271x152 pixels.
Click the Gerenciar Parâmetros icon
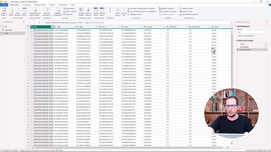pyautogui.click(x=47, y=10)
